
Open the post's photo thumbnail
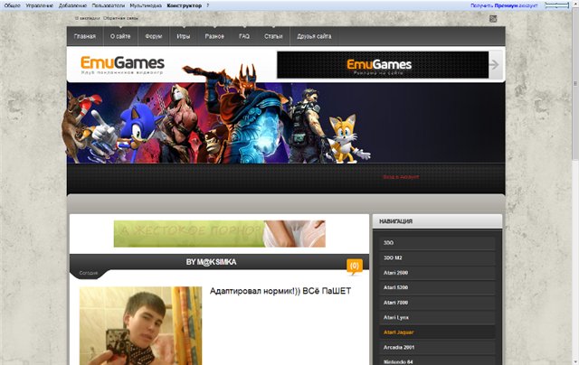pos(141,326)
